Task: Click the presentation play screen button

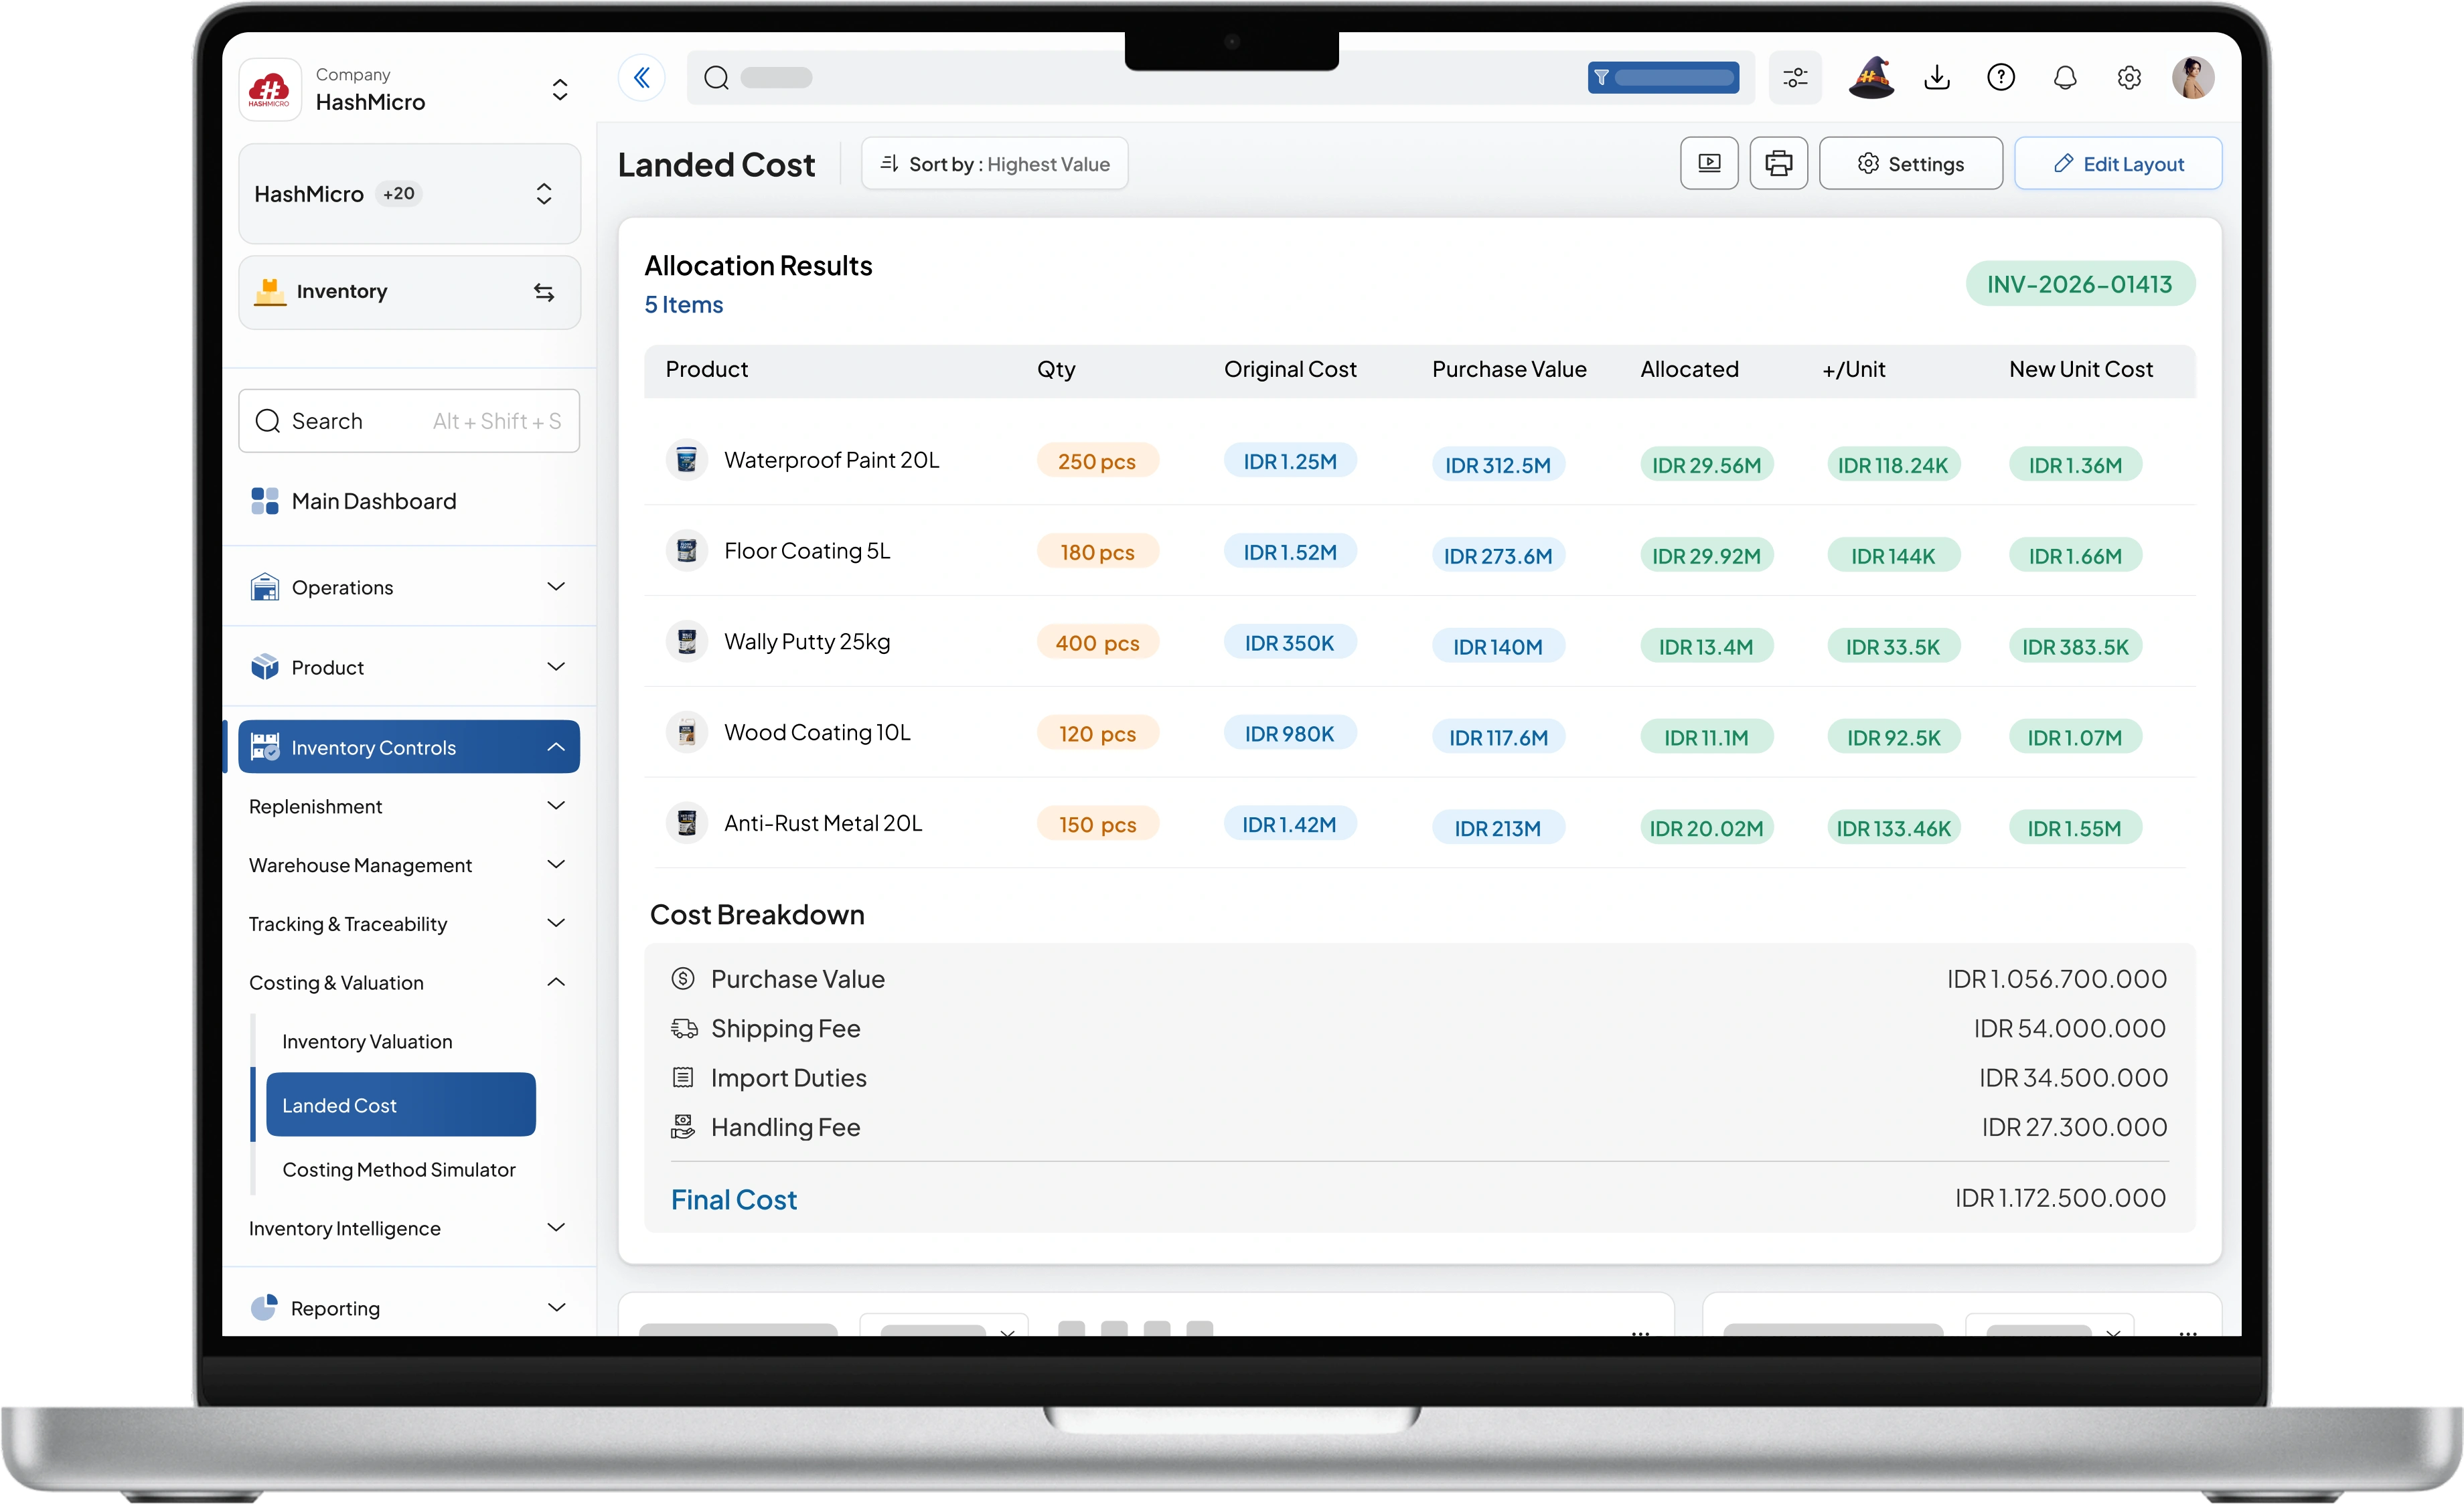Action: click(x=1709, y=164)
